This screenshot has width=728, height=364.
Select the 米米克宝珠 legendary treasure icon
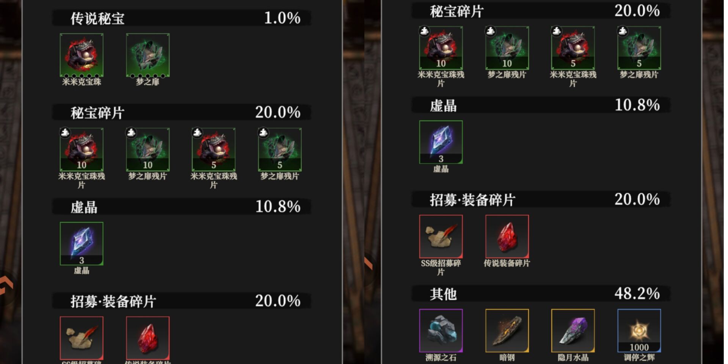click(82, 55)
